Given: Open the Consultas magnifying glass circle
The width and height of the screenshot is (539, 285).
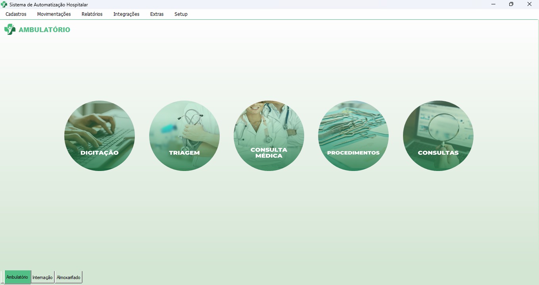Looking at the screenshot, I should pyautogui.click(x=438, y=136).
